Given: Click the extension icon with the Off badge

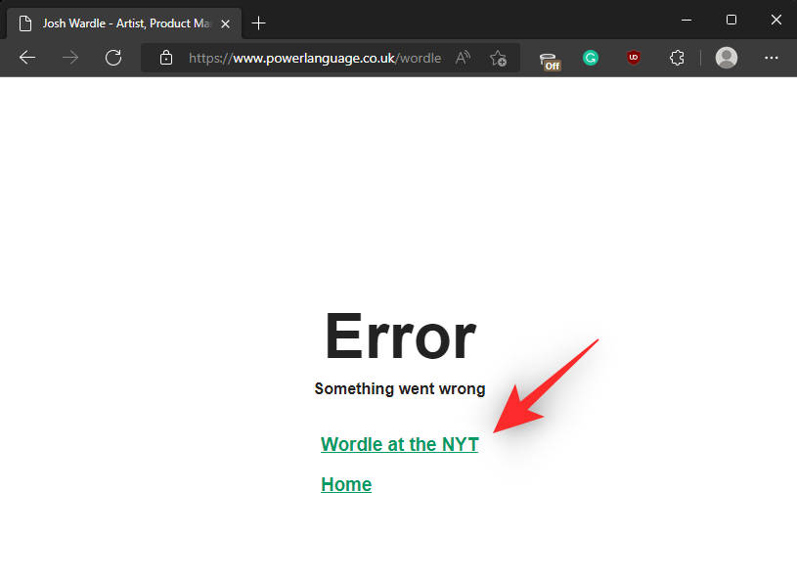Looking at the screenshot, I should [549, 59].
